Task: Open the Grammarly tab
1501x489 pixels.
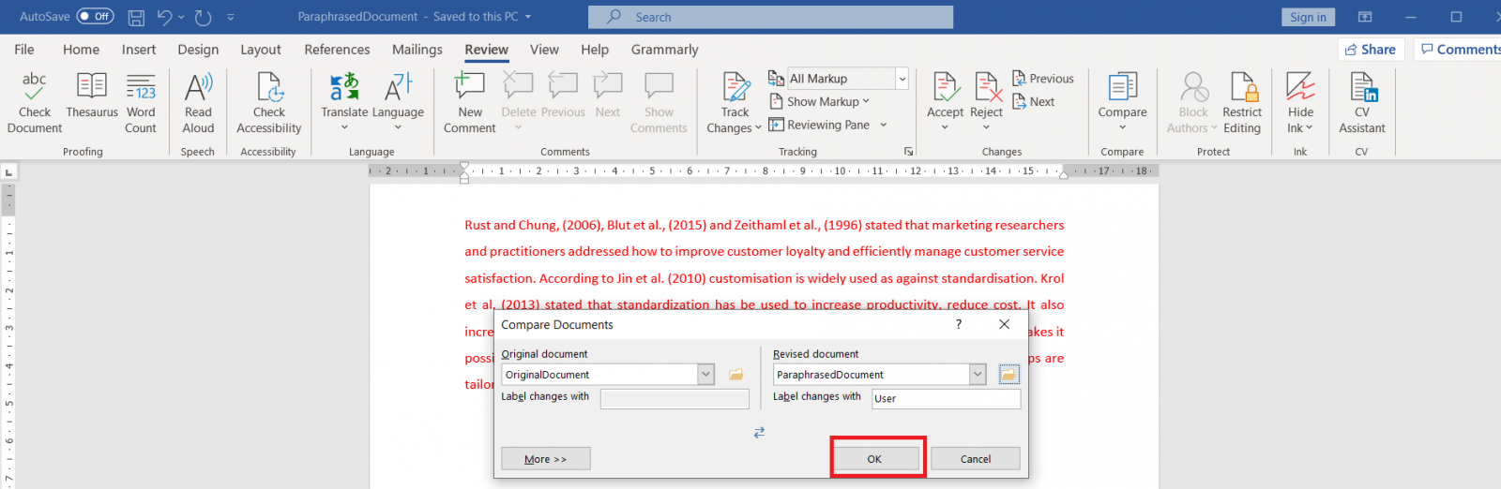Action: tap(665, 50)
